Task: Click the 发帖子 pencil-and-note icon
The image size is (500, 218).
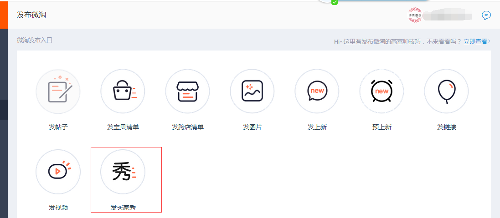Action: point(58,91)
